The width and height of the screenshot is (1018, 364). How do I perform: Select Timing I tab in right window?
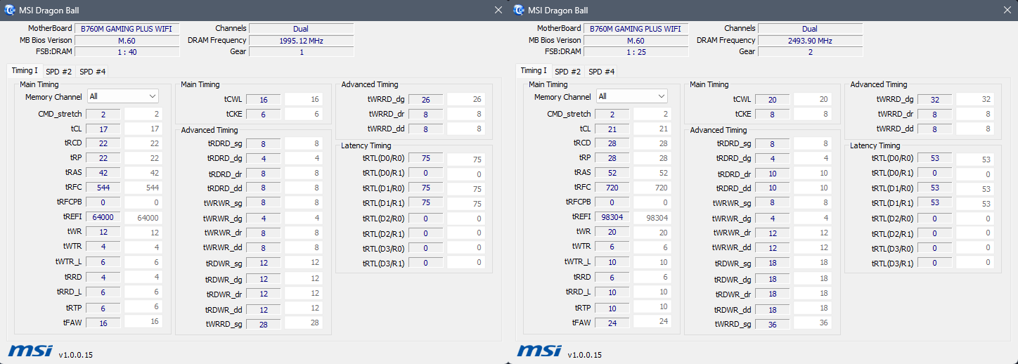tap(534, 70)
